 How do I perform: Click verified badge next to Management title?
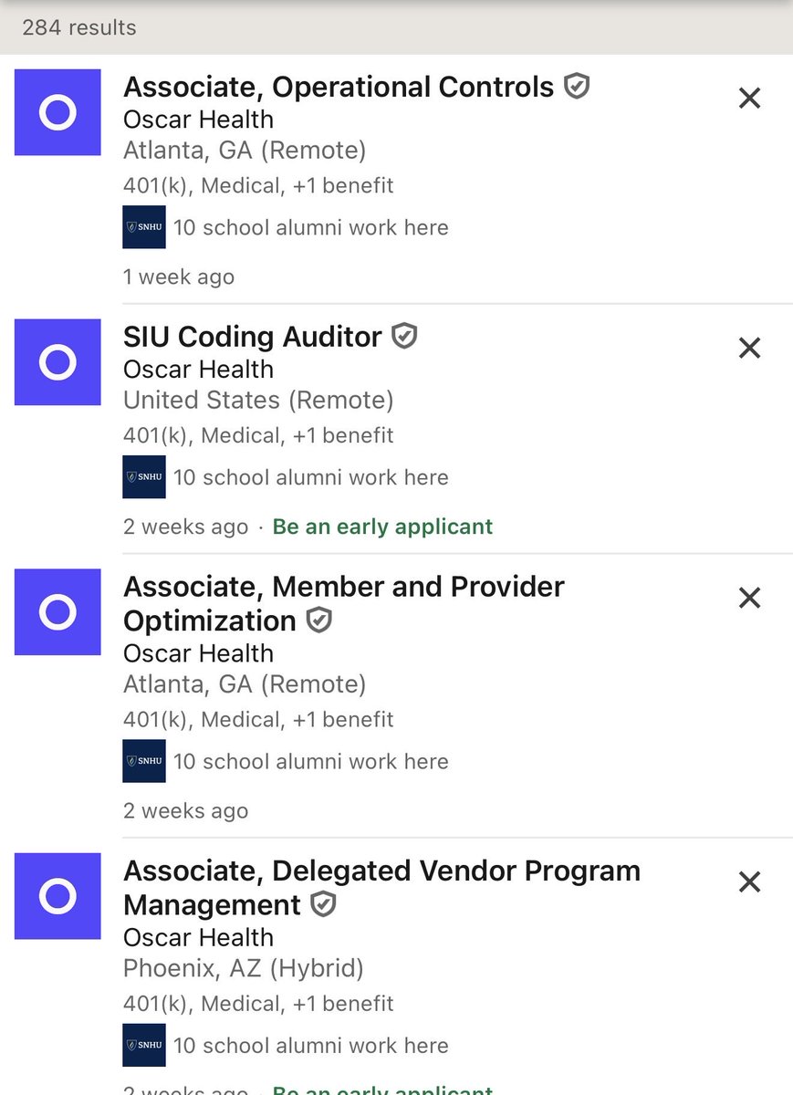click(x=323, y=904)
